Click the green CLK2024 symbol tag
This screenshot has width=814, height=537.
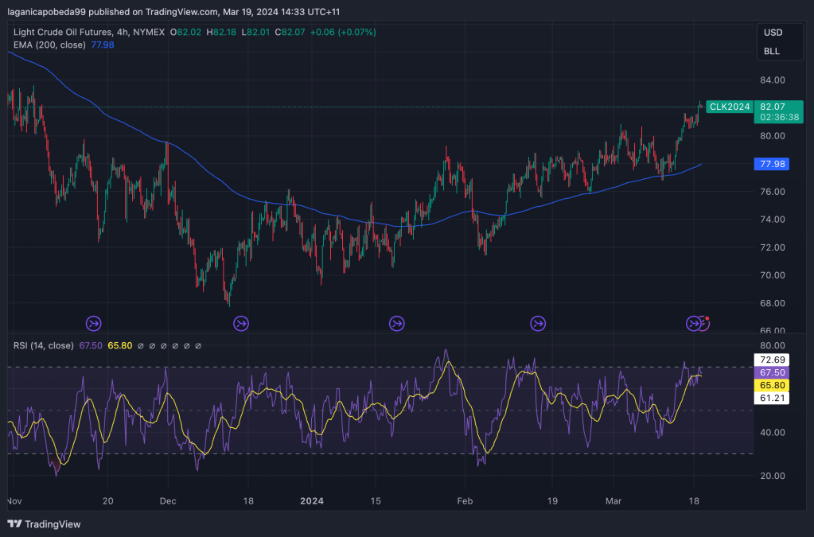point(729,107)
